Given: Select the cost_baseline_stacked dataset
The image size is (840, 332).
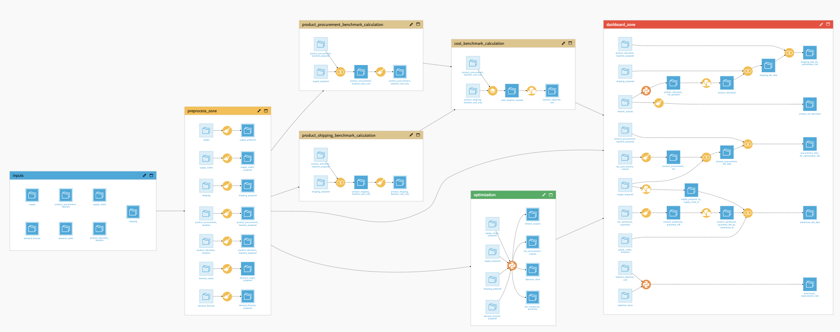Looking at the screenshot, I should [x=512, y=91].
